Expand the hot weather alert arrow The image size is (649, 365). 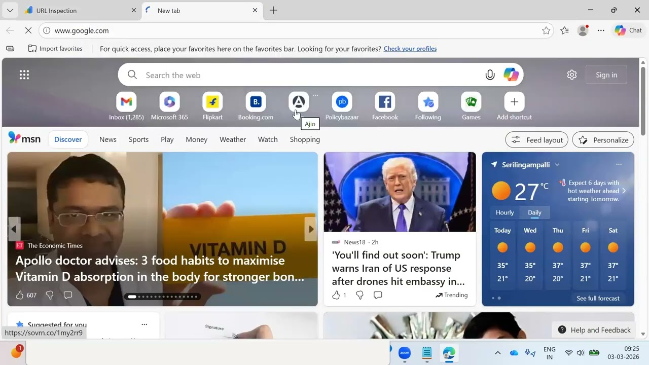[624, 191]
